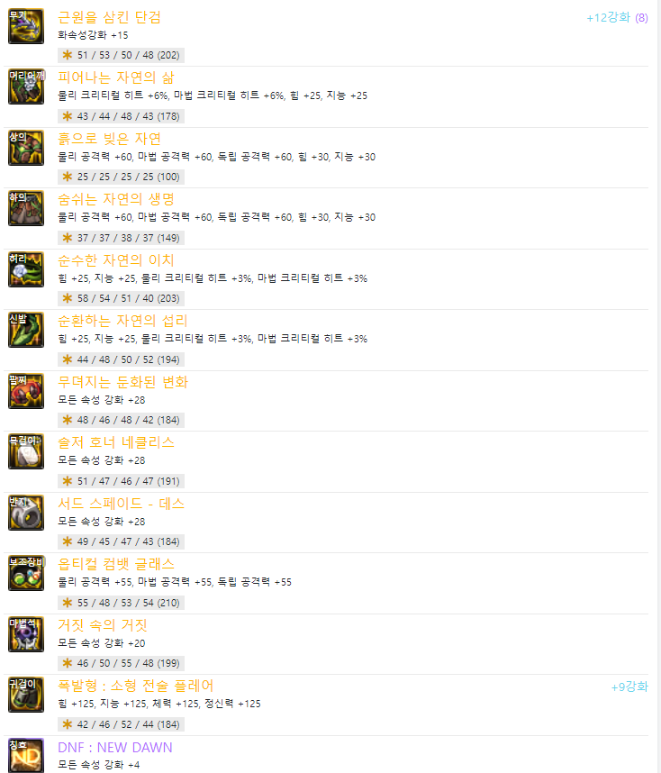Select the bottom armor (하의) icon
The width and height of the screenshot is (661, 773).
tap(26, 208)
